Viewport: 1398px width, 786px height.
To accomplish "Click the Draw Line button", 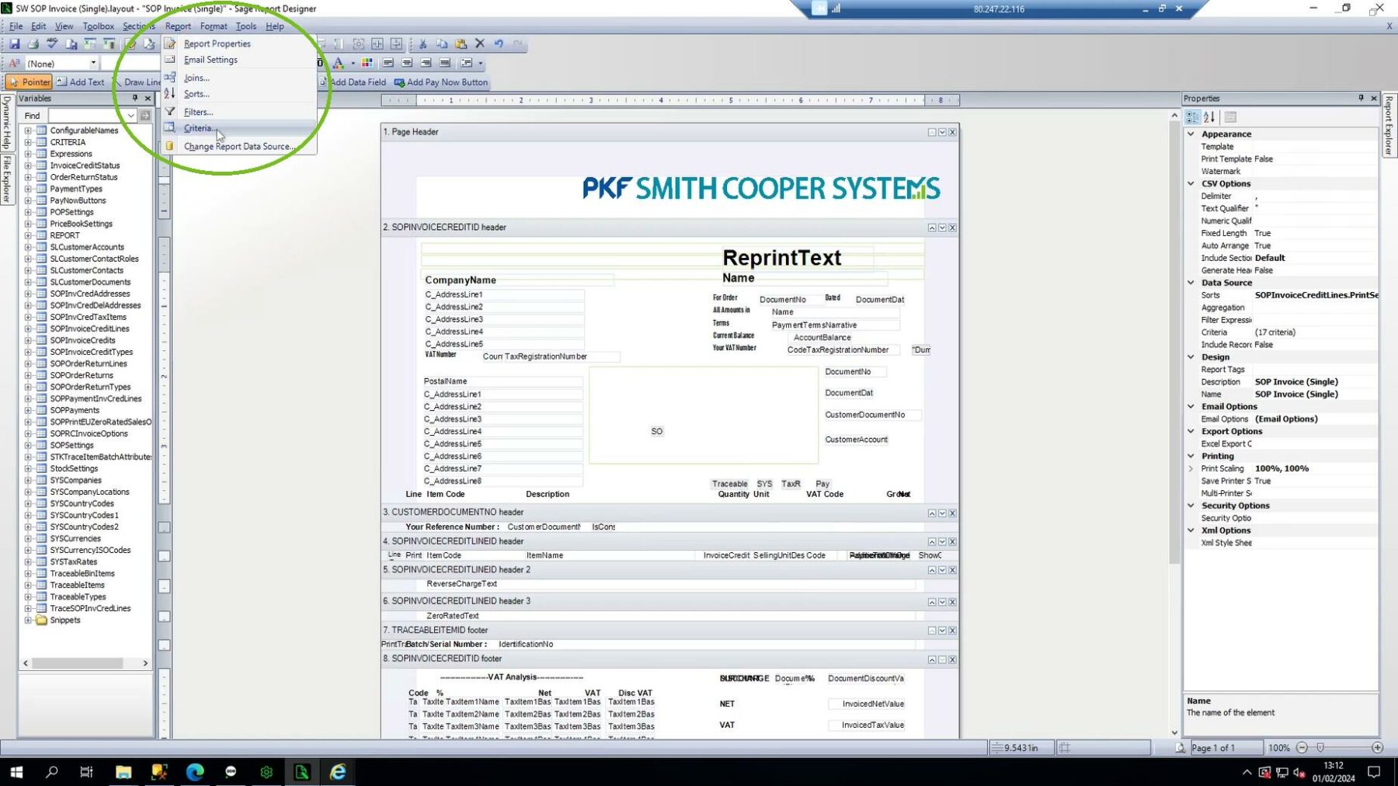I will click(x=137, y=82).
